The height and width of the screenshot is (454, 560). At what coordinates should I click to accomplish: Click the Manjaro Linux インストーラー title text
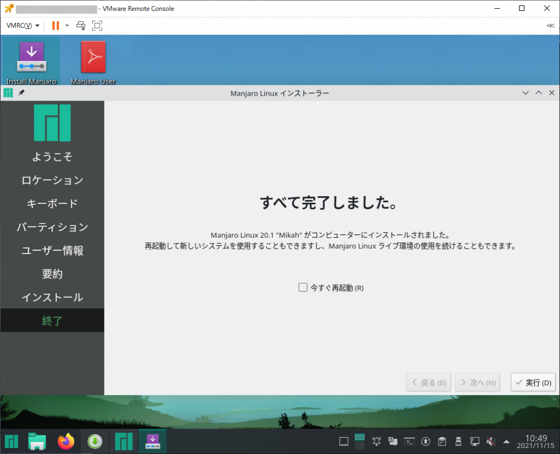279,93
